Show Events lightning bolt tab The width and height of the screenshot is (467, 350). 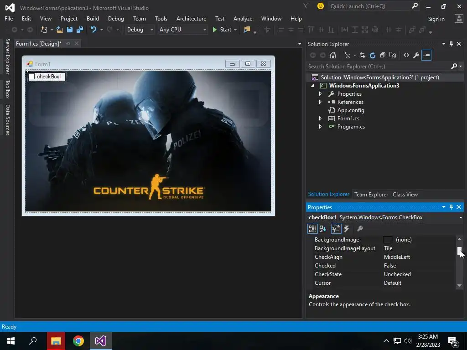coord(347,229)
